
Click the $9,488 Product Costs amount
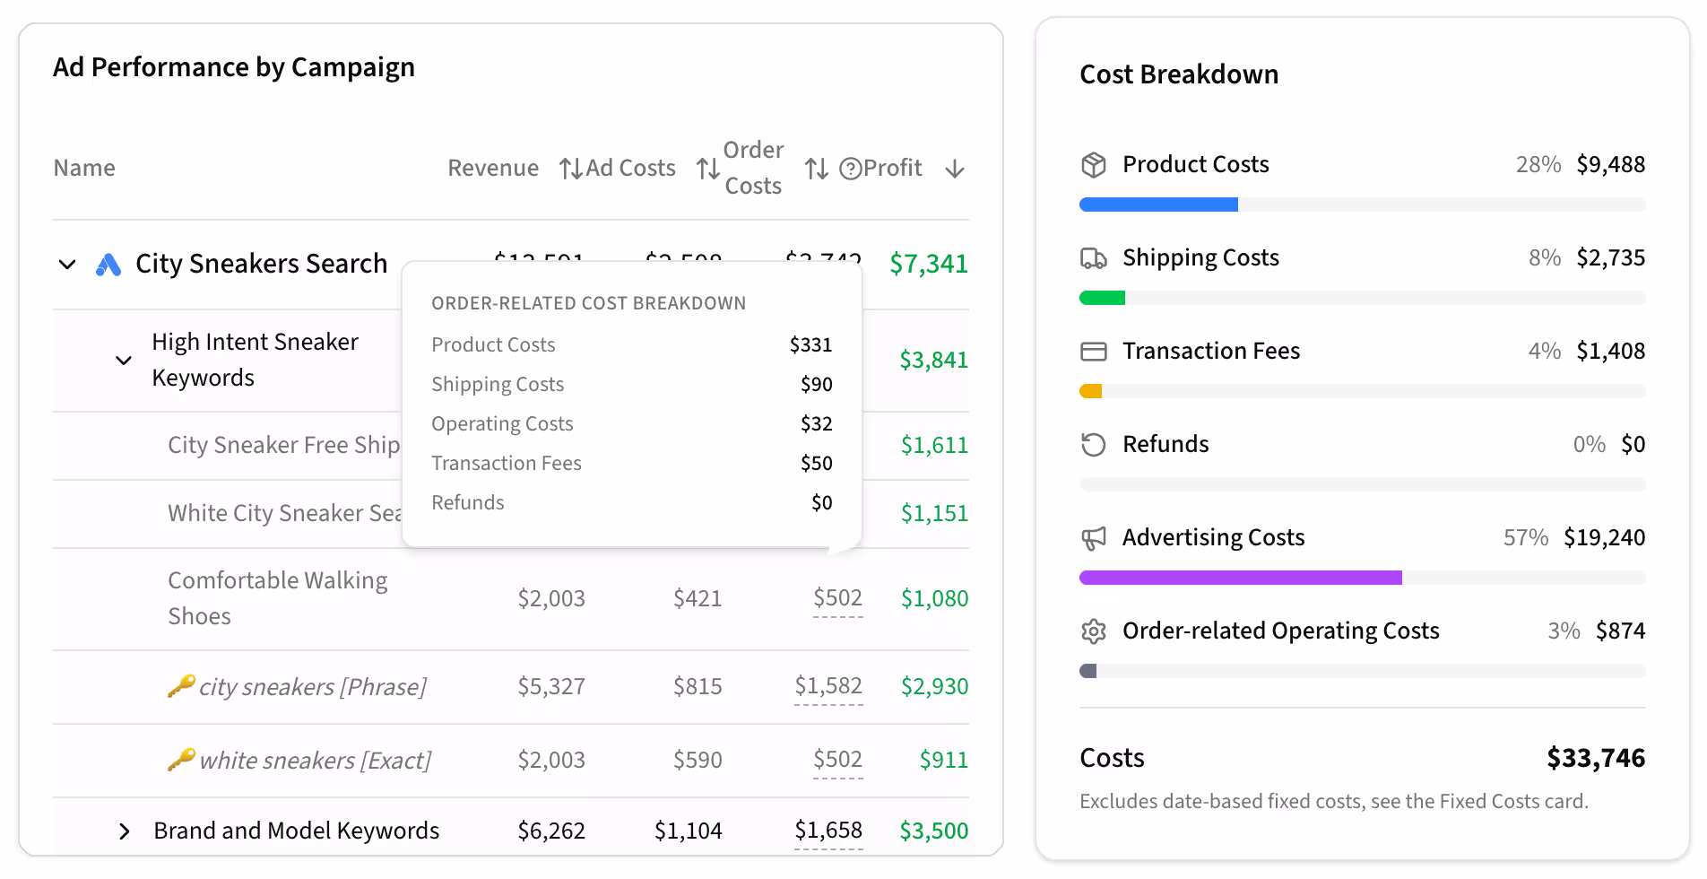(1611, 165)
